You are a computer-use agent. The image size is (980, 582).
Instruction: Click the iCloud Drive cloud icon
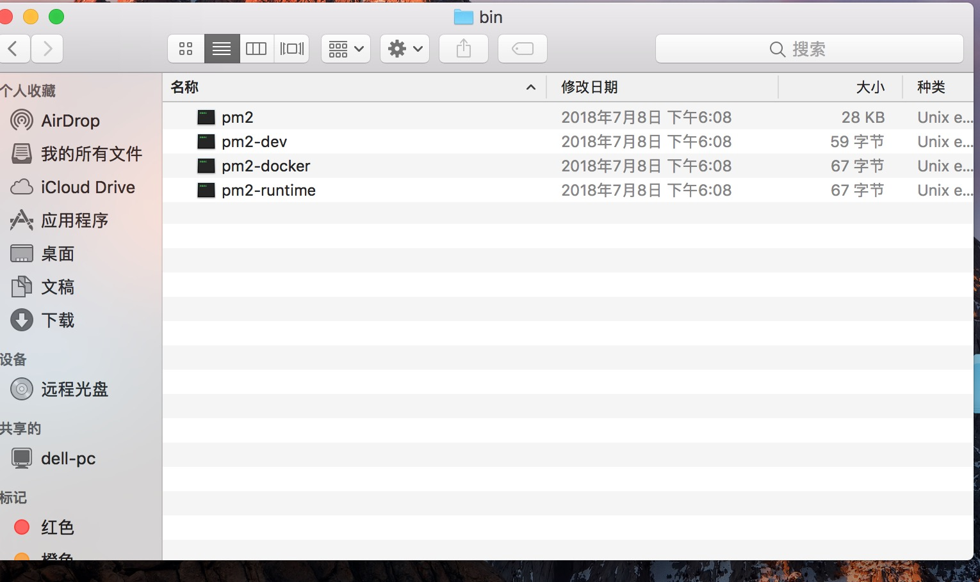pos(21,187)
